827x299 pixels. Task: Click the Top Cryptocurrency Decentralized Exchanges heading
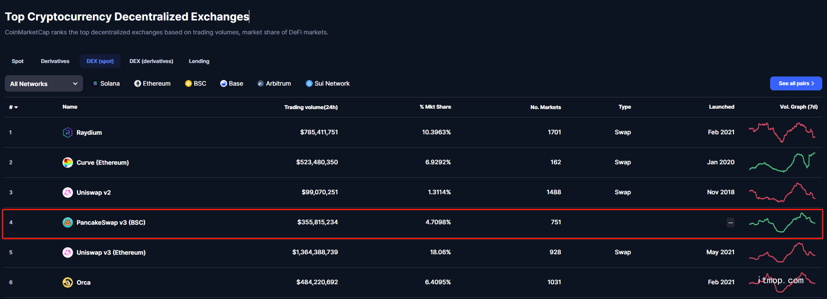click(x=127, y=17)
